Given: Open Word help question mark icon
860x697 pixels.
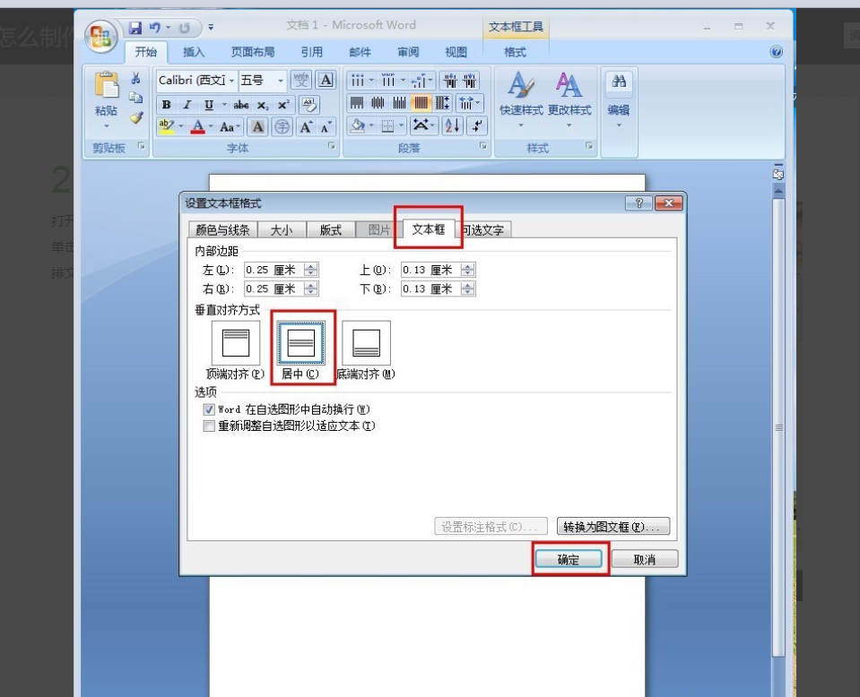Looking at the screenshot, I should [x=776, y=52].
